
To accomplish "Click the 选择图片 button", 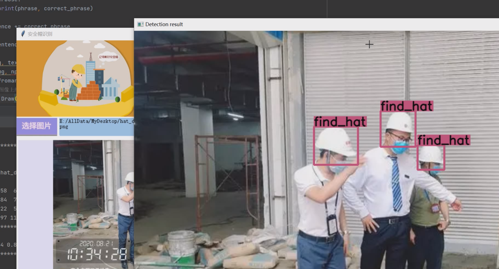I will [x=37, y=126].
